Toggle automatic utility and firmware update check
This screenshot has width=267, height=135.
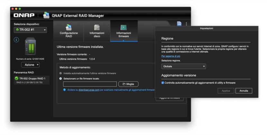pos(163,83)
